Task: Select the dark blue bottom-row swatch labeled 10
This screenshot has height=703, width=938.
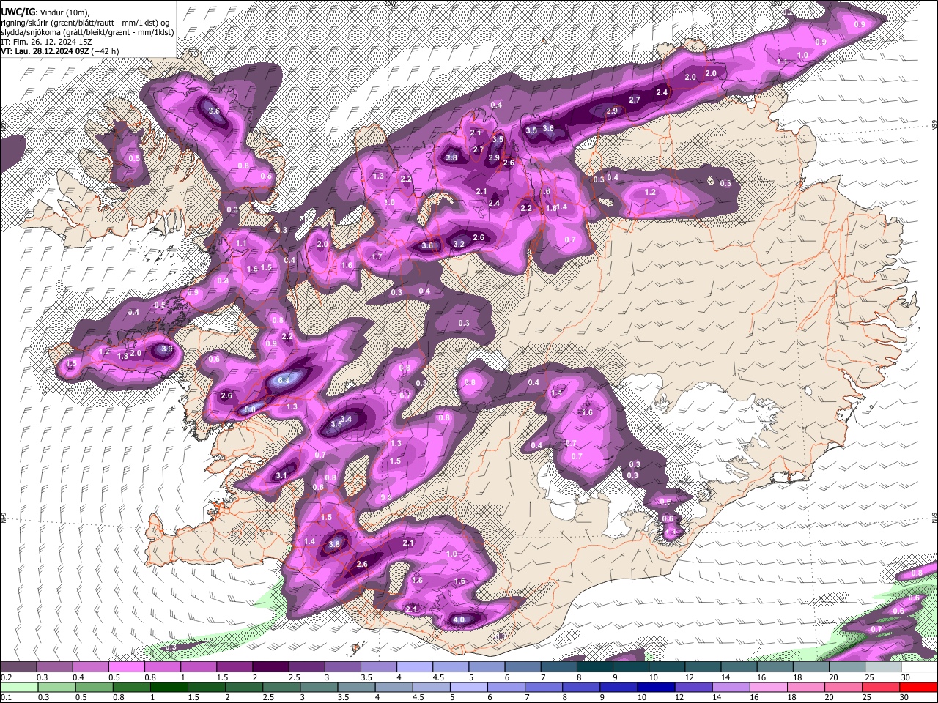Action: point(654,687)
